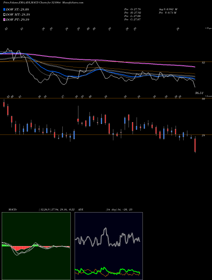
Task: Click the 'Pre O: 27.78' value
Action: pos(132,9)
